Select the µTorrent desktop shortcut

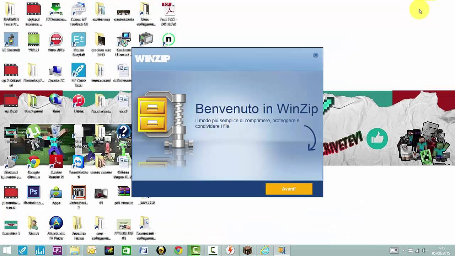pos(33,134)
